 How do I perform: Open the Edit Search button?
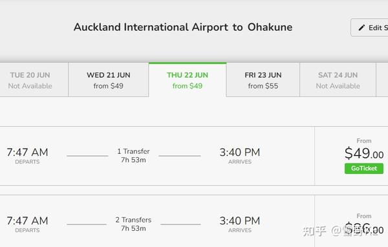point(370,27)
